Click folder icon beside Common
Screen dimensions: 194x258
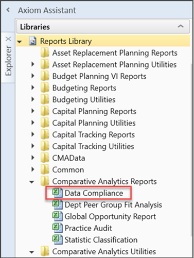pos(45,169)
